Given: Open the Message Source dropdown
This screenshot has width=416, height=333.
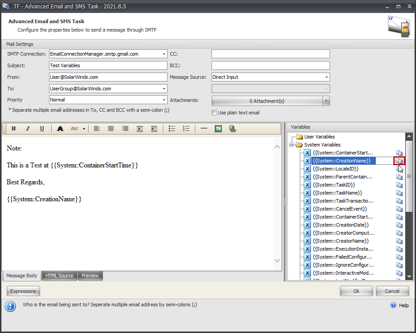Looking at the screenshot, I should [x=326, y=77].
